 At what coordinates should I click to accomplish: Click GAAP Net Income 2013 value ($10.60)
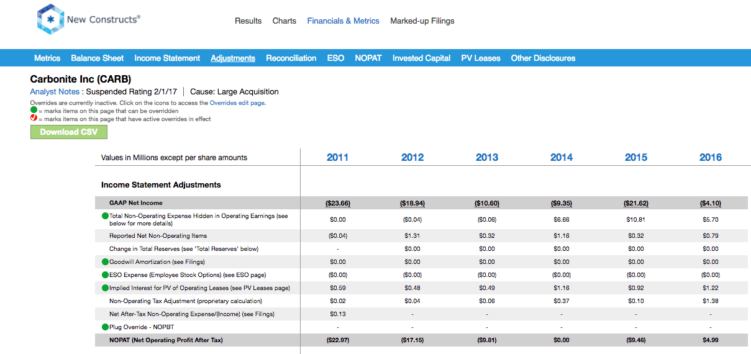(487, 203)
